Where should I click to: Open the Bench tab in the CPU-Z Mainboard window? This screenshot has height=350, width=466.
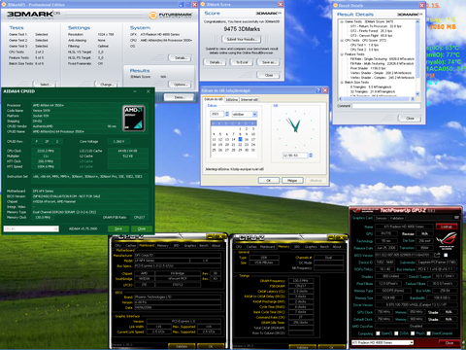(x=204, y=246)
